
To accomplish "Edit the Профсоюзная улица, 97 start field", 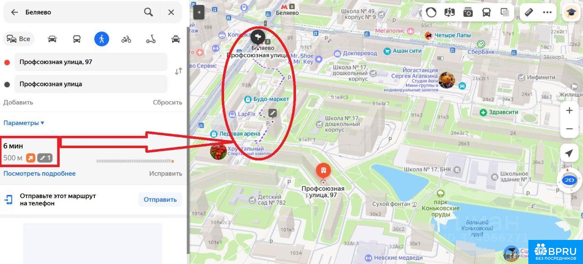I will coord(91,62).
